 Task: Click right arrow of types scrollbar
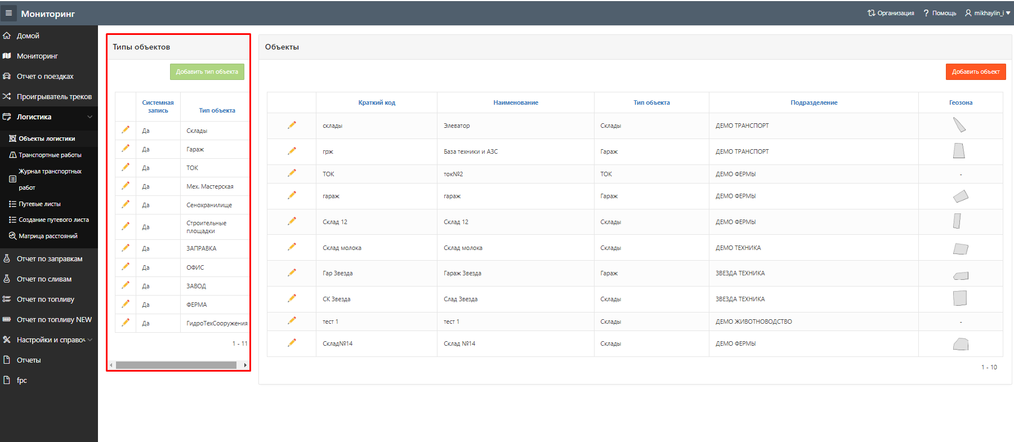[x=245, y=365]
